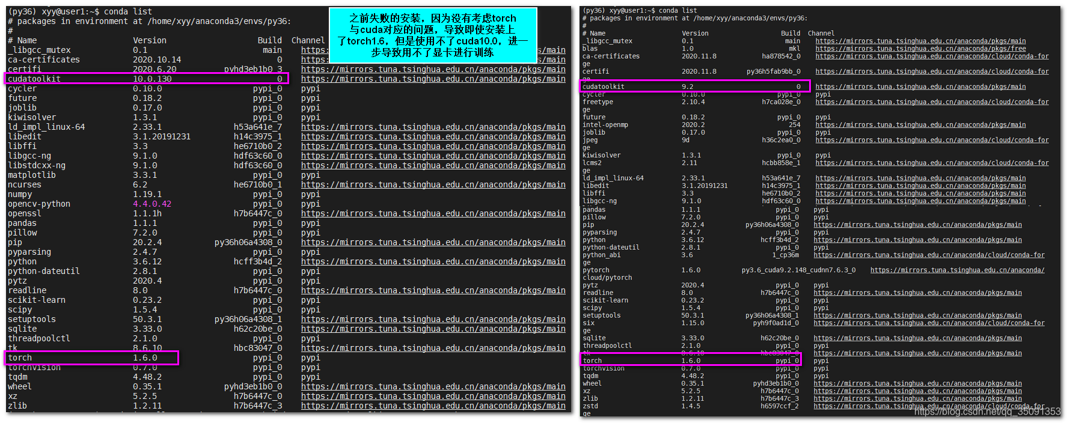Click setuptools version 50.3.1 in left terminal
1067x423 pixels.
[x=147, y=319]
